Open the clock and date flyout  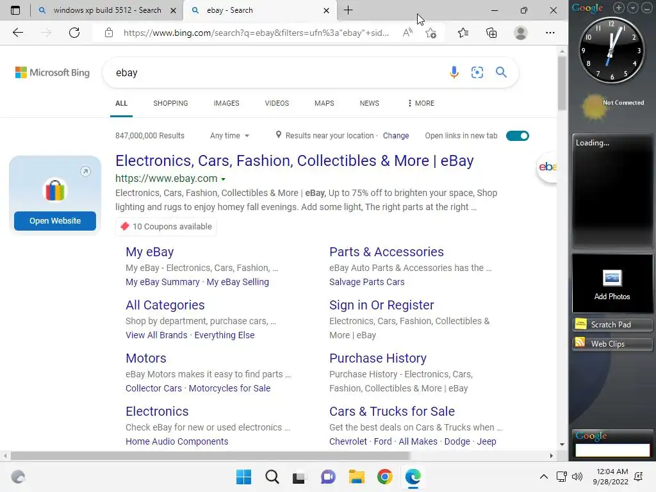click(x=611, y=477)
